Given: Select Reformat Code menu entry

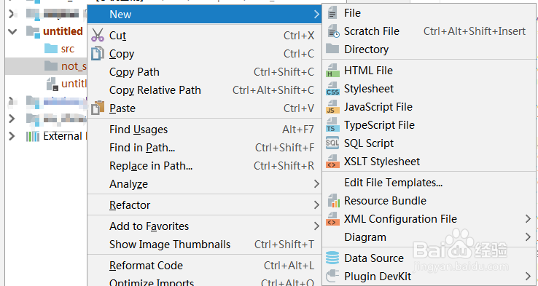Looking at the screenshot, I should click(x=205, y=266).
